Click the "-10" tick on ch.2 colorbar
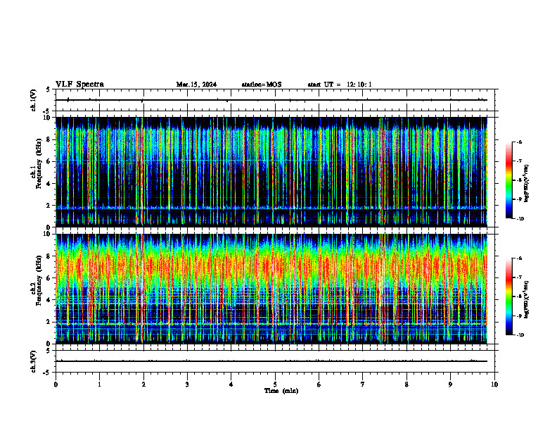This screenshot has height=431, width=557. 520,335
